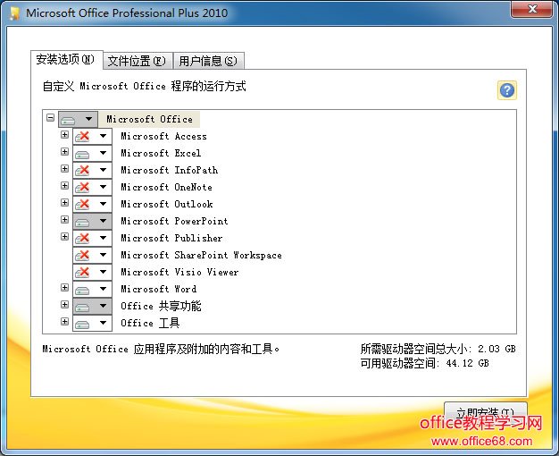Open install state dropdown for Microsoft InfoPath
The image size is (559, 456).
92,170
